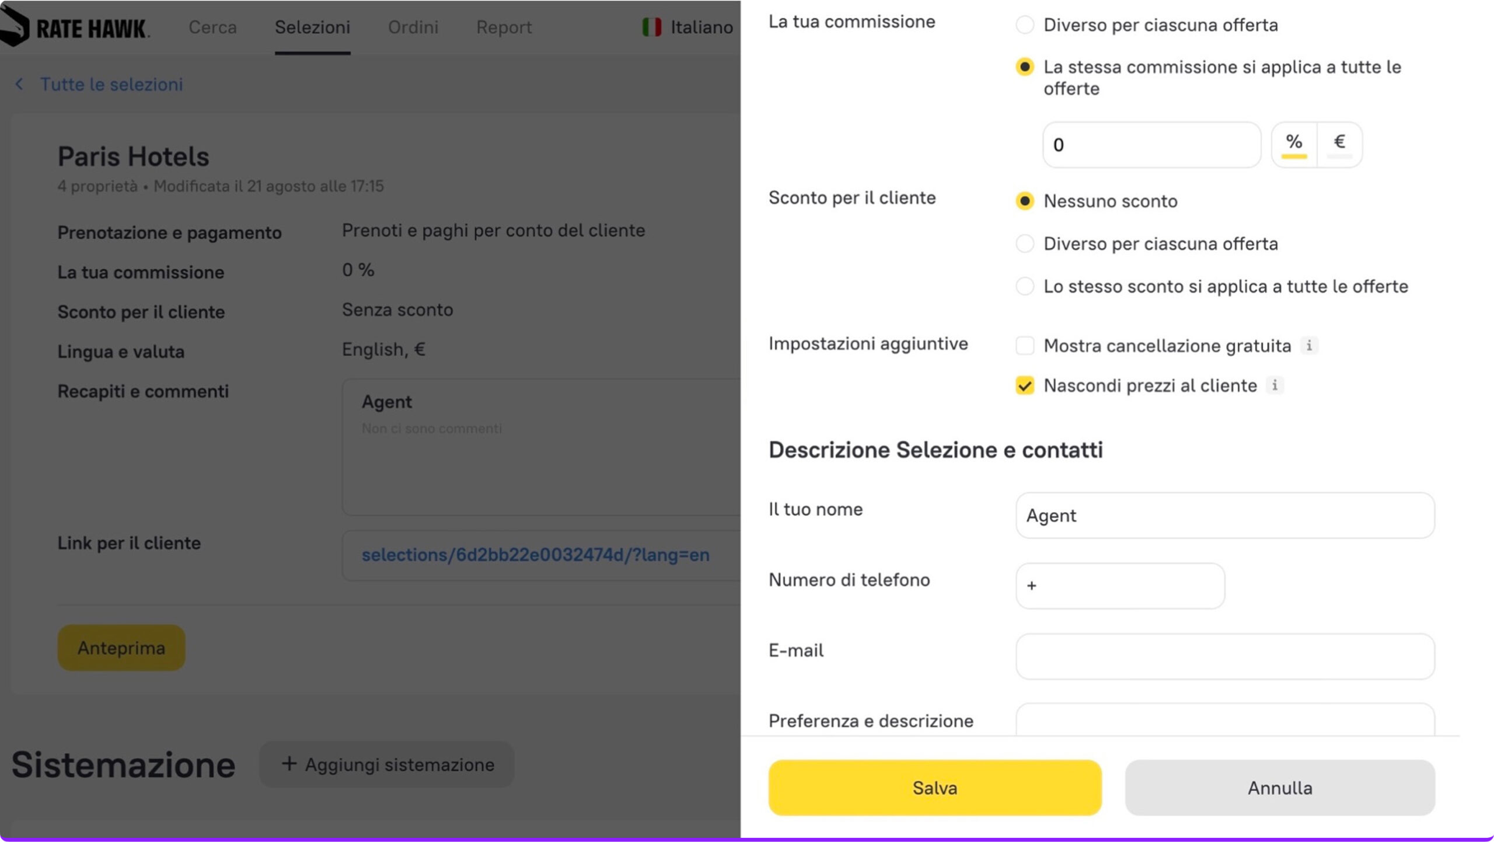Open the Cerca tab
Screen dimensions: 1494x842
click(212, 27)
